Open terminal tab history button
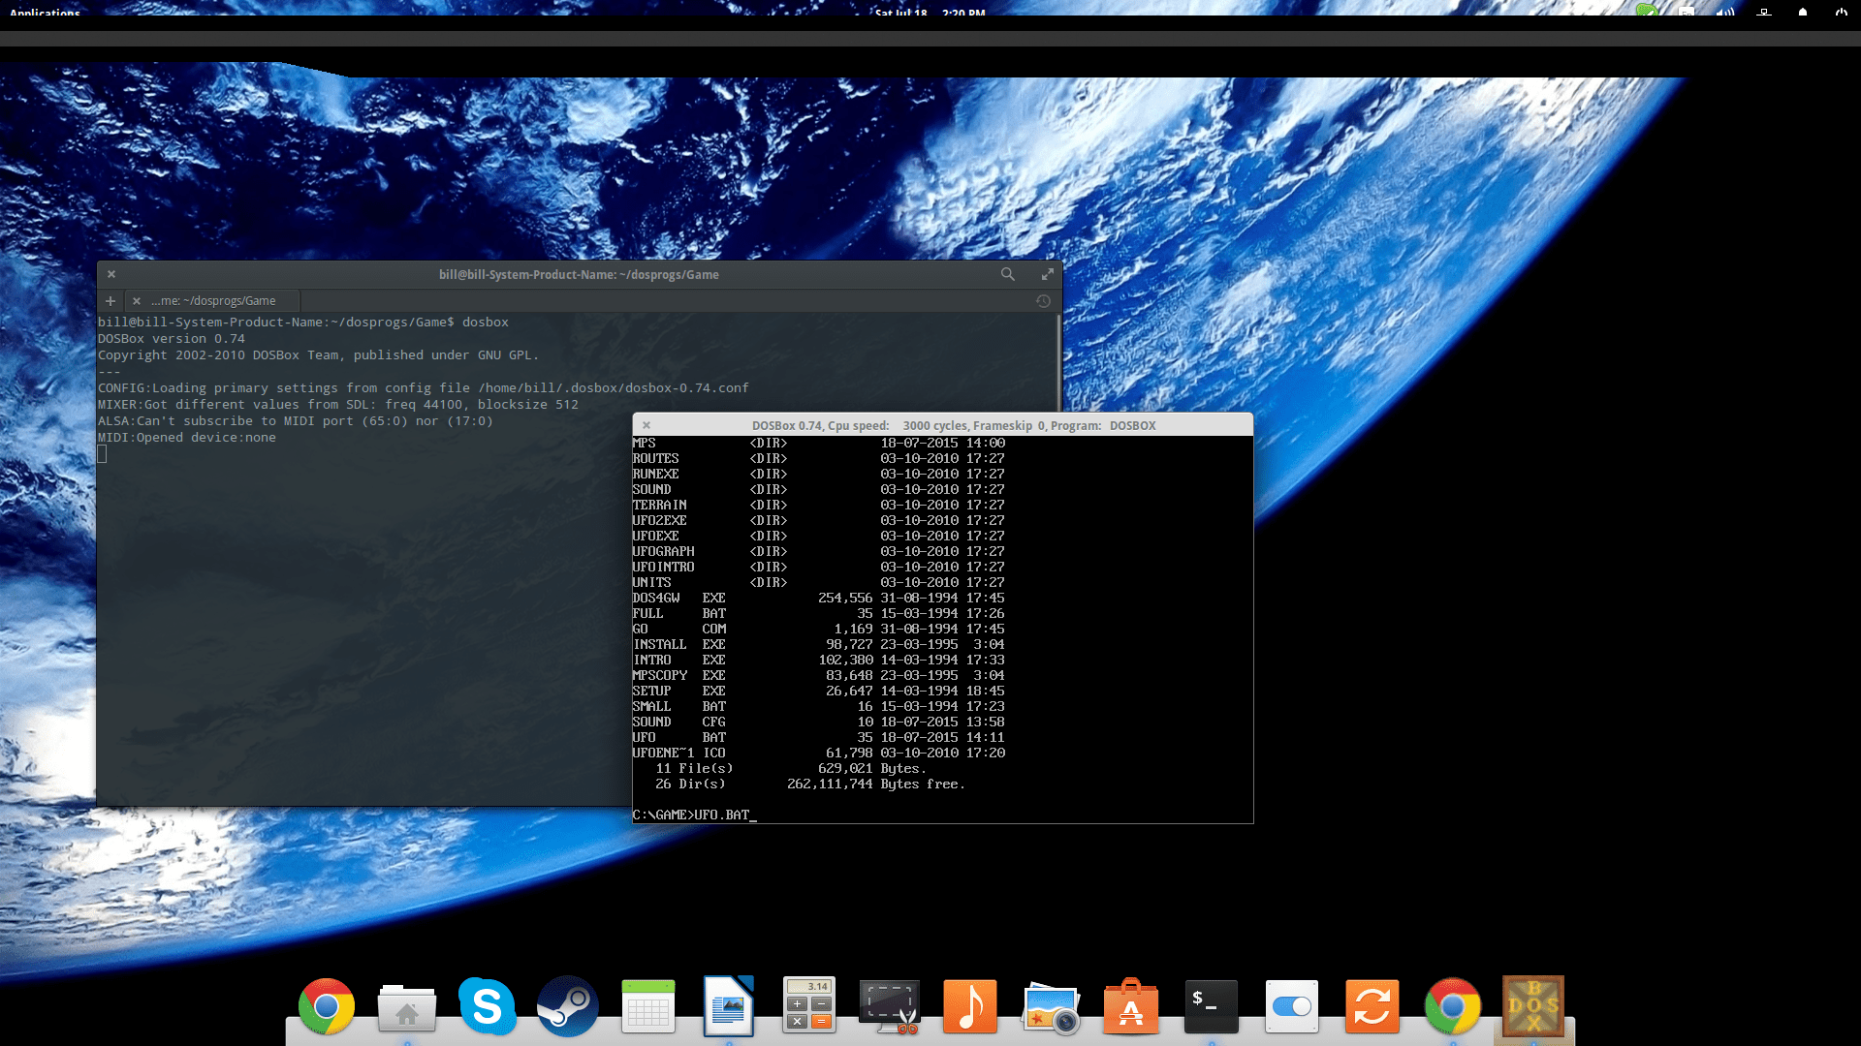The image size is (1861, 1046). pyautogui.click(x=1043, y=301)
